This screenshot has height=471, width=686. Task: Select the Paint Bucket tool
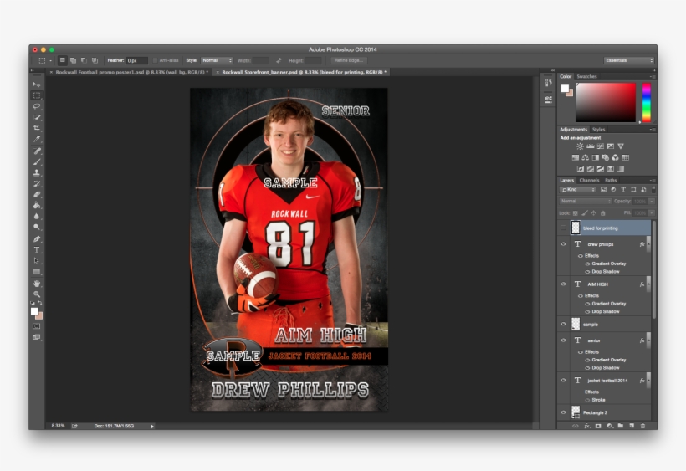(x=37, y=206)
